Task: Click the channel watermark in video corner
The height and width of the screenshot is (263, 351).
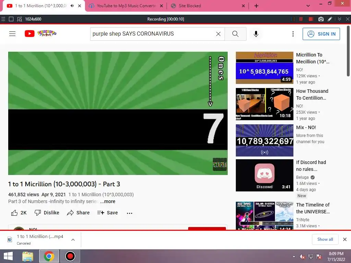Action: 220,164
